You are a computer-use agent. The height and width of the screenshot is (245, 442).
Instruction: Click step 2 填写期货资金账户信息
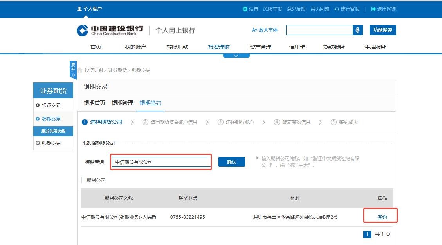pyautogui.click(x=170, y=122)
